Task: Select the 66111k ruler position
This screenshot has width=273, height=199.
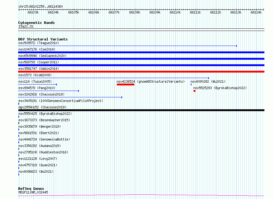Action: [195, 12]
